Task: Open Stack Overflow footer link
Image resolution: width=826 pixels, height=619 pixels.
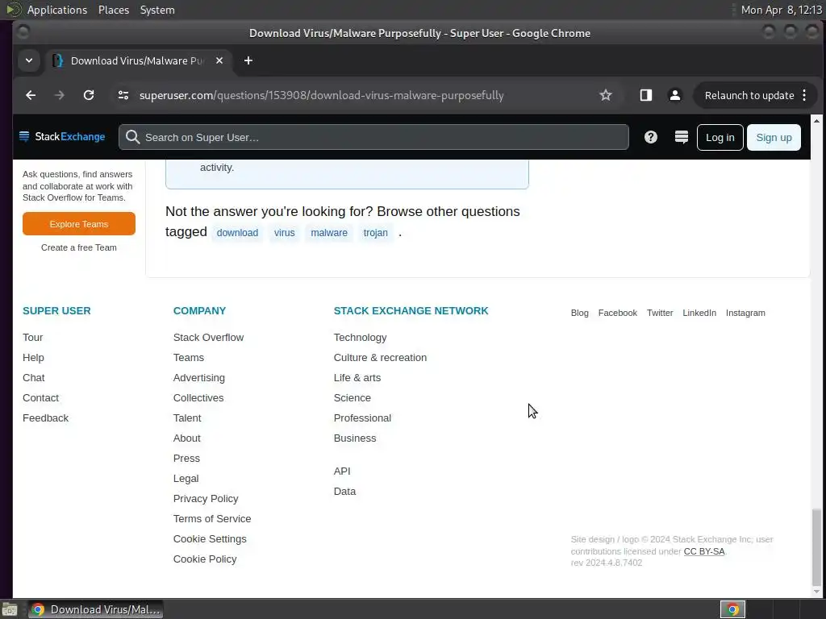Action: (209, 338)
